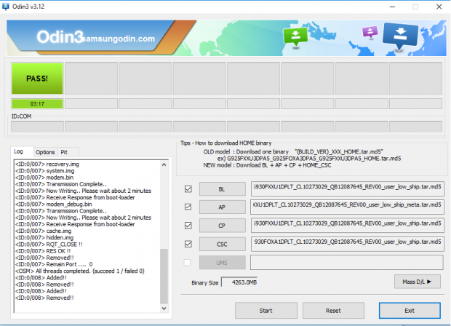Click the Exit button
This screenshot has width=451, height=326.
point(410,311)
